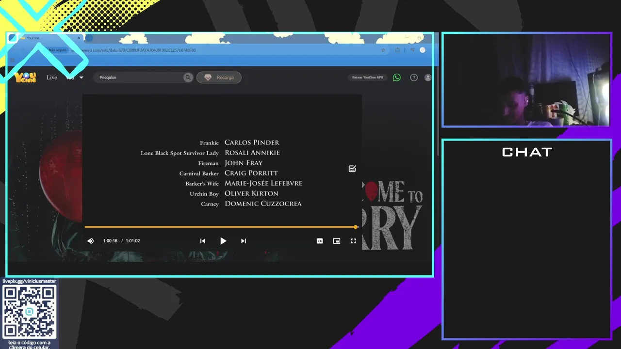
Task: Click the orange video progress bar
Action: 221,227
